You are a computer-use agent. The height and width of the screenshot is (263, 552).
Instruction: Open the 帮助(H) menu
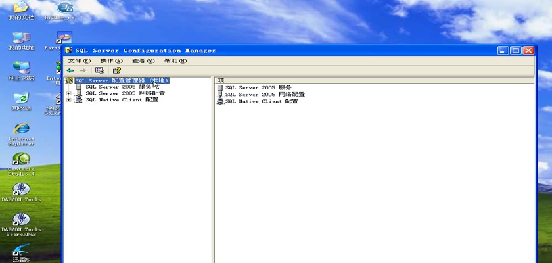tap(175, 61)
